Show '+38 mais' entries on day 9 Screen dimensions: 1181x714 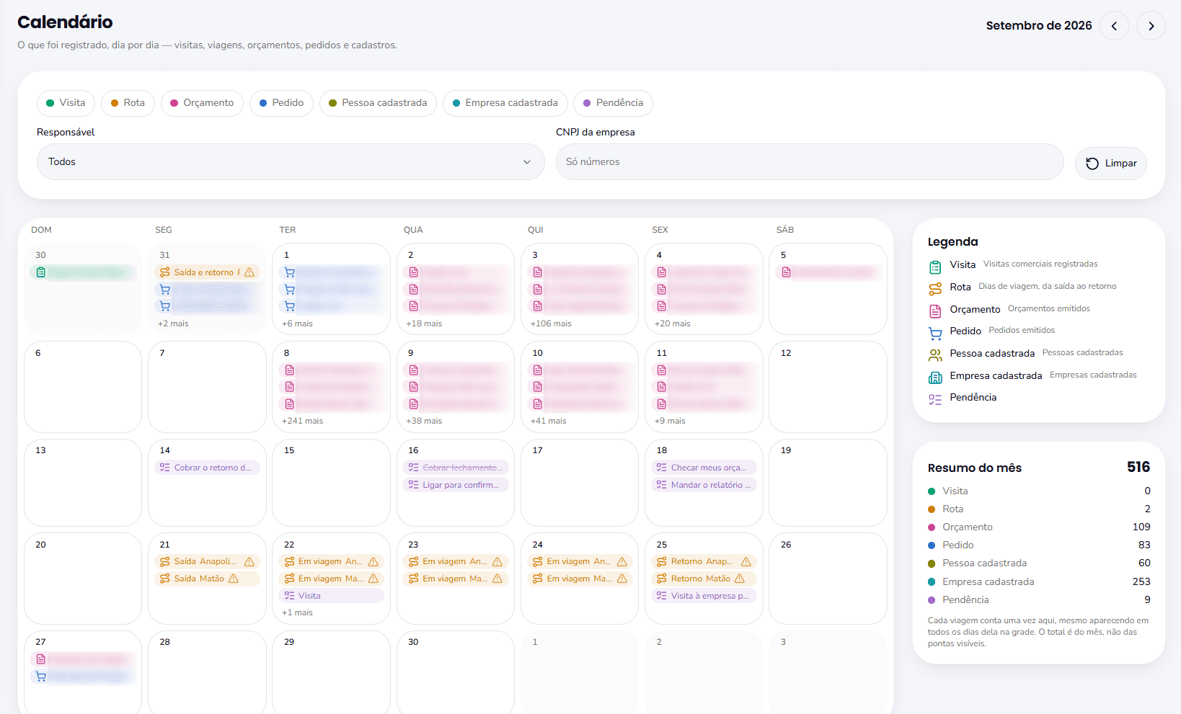[424, 421]
